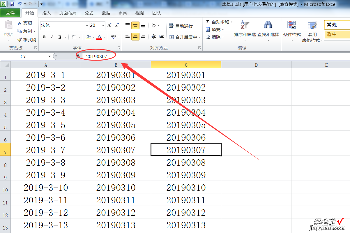Open the 宋体 font name dropdown
The height and width of the screenshot is (233, 350).
tap(87, 26)
